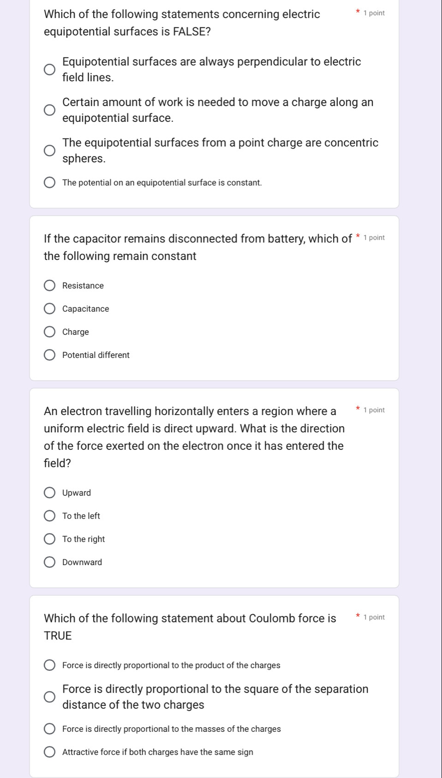Pick 'proportional to the masses of the charges'
442x778 pixels.
click(x=49, y=729)
